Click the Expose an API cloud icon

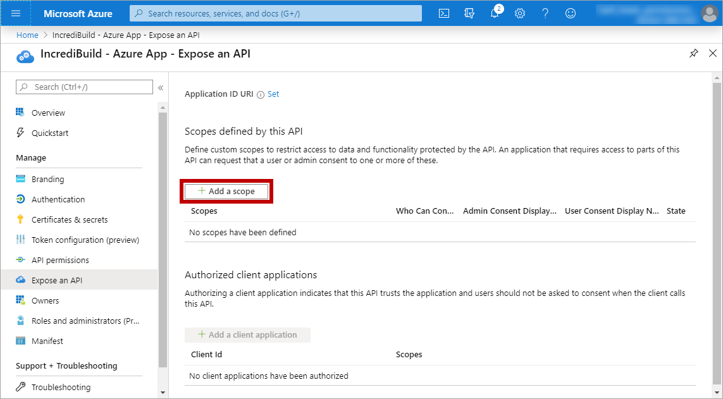point(20,279)
